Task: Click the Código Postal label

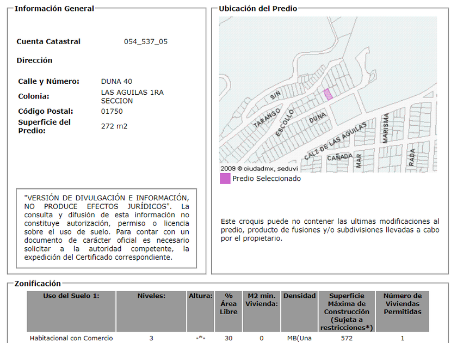Action: [46, 112]
